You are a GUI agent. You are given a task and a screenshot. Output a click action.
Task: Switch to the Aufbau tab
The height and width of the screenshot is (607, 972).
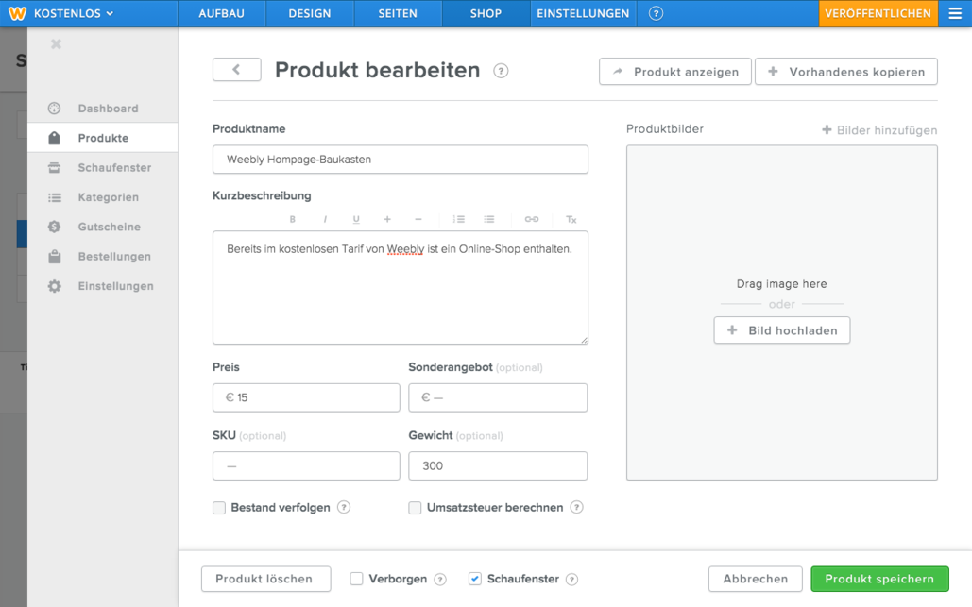pyautogui.click(x=221, y=13)
